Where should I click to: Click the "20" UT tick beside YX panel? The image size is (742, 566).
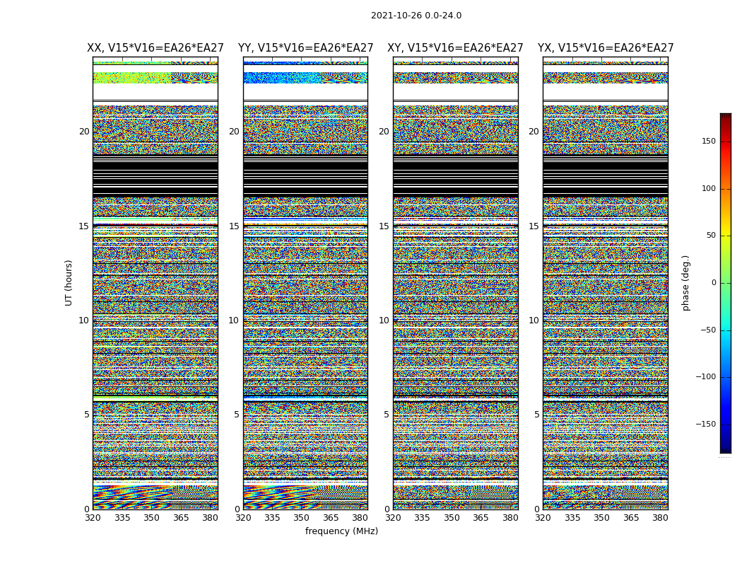click(534, 132)
